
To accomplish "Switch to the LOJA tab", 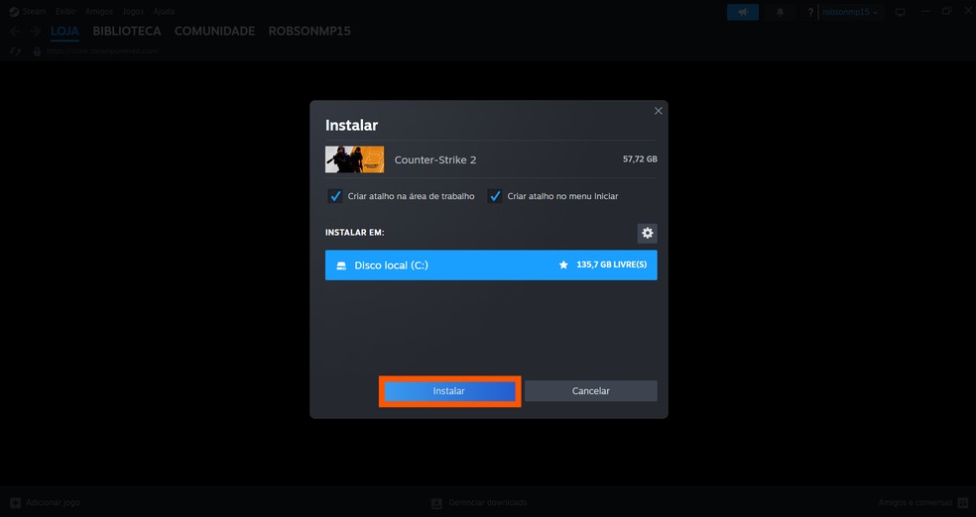I will pos(64,31).
